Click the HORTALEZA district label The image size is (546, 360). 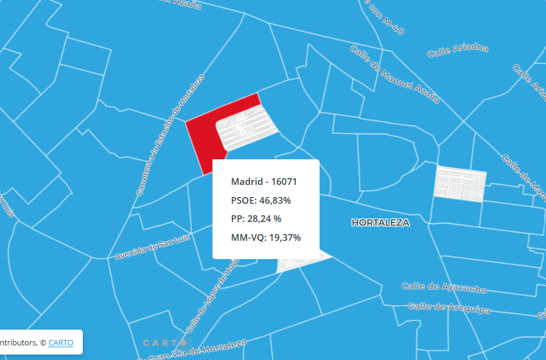pos(380,223)
